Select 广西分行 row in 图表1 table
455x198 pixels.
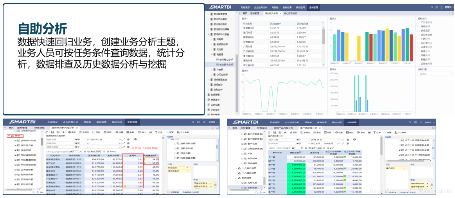(281, 47)
